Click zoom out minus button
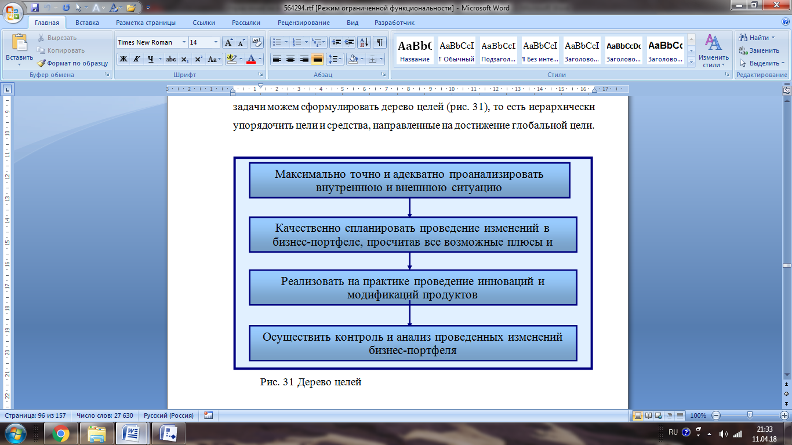The width and height of the screenshot is (792, 445). [715, 415]
